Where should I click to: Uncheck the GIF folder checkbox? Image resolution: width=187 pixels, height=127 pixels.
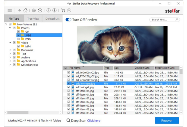pos(18,31)
